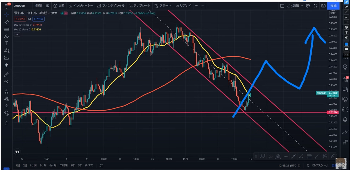
Task: Select the すべて all-data range
Action: pos(89,165)
